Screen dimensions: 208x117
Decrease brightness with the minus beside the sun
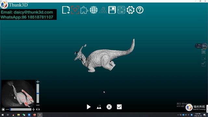(7, 110)
